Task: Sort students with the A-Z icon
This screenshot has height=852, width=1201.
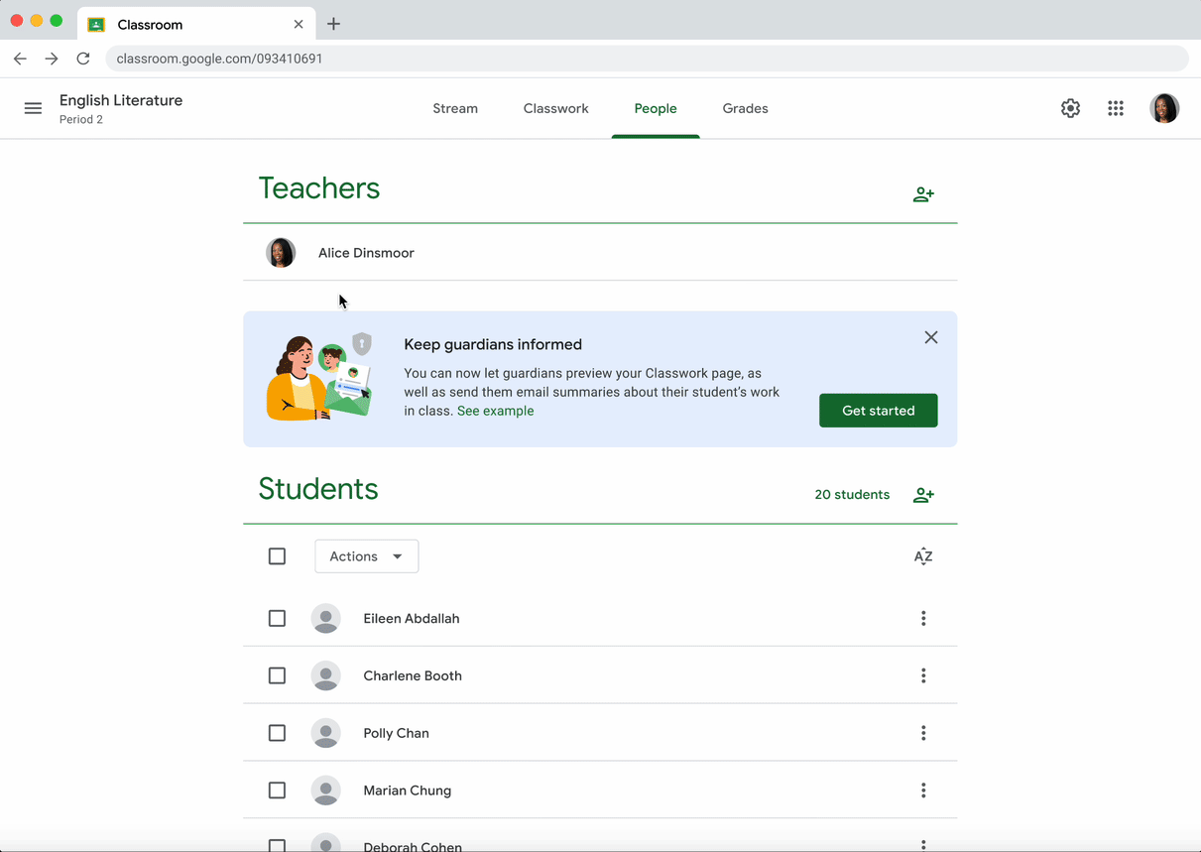Action: [x=923, y=556]
